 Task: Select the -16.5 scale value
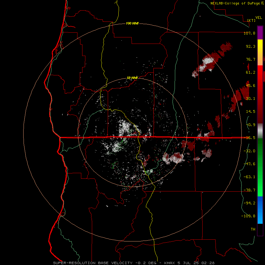(249, 138)
